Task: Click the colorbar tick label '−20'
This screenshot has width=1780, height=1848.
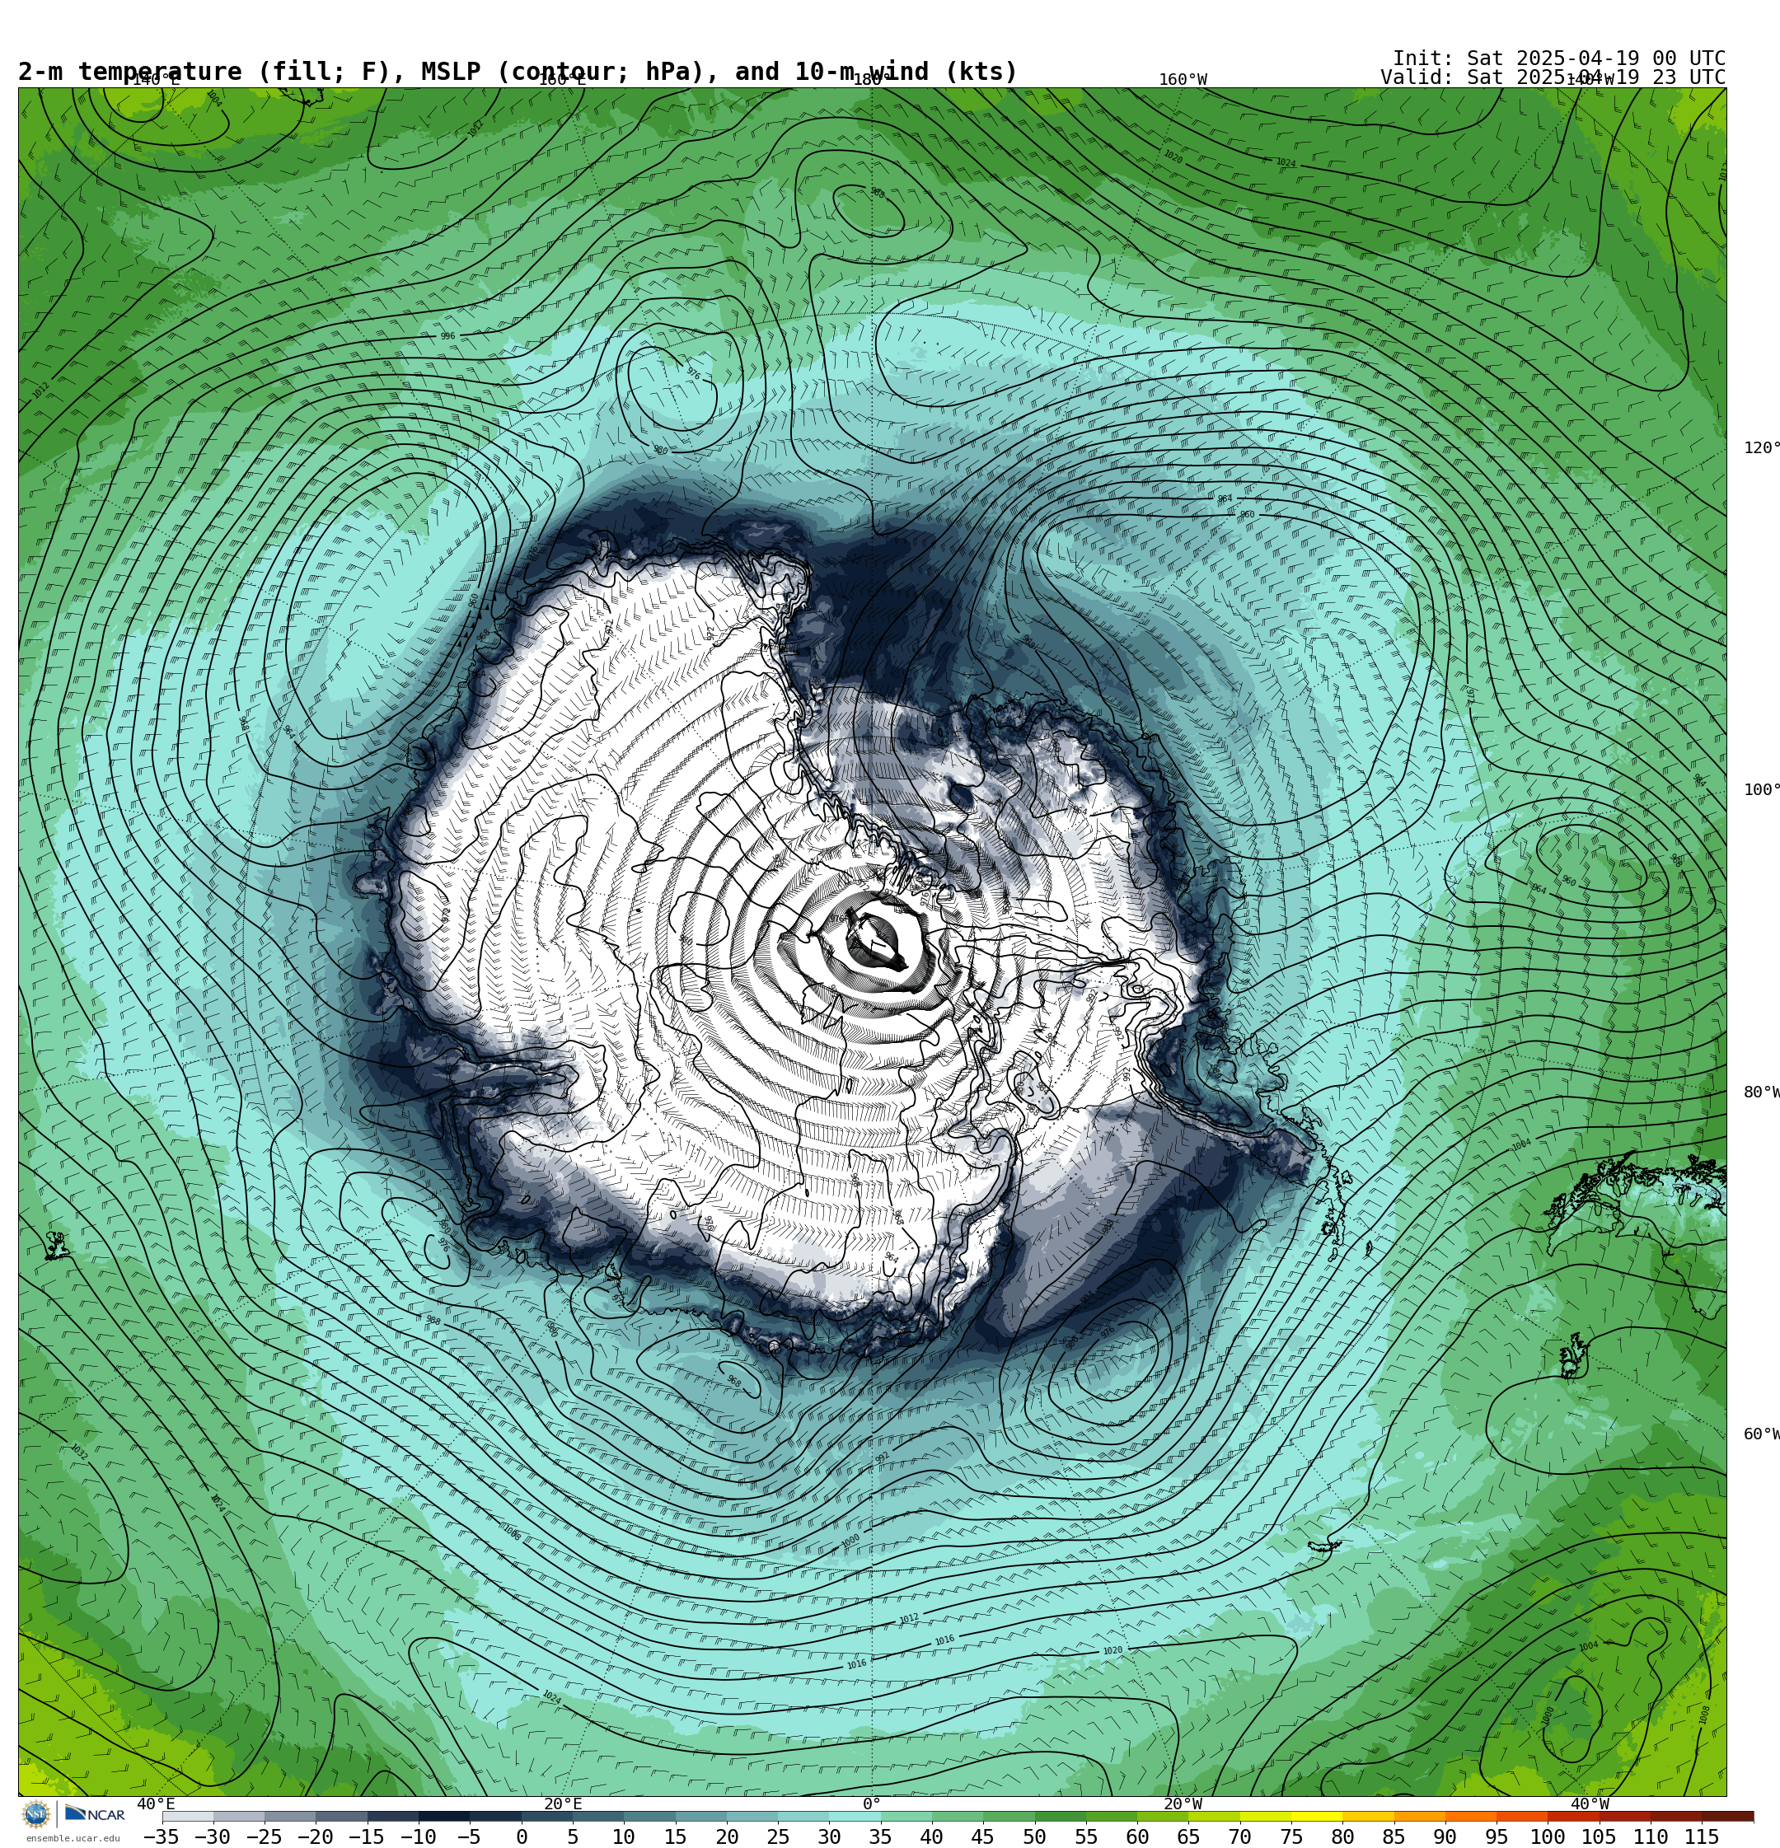Action: point(315,1837)
